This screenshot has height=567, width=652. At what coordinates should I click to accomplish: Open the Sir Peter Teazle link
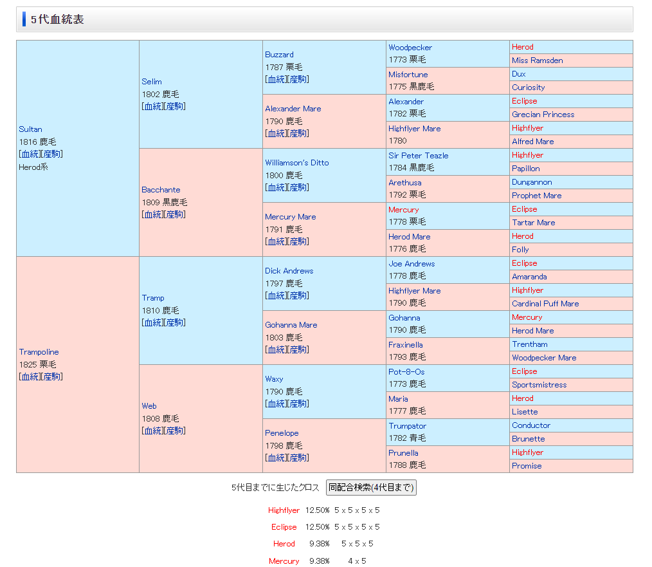coord(418,156)
